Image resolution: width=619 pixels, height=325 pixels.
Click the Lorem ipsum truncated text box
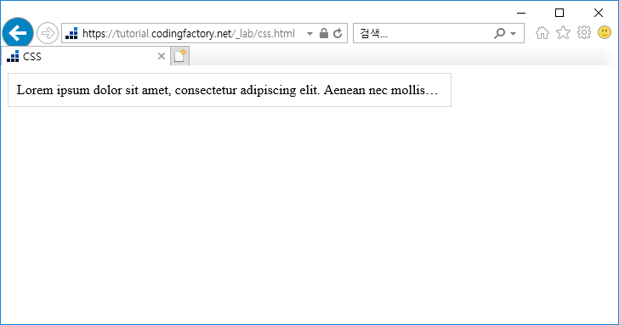[230, 90]
